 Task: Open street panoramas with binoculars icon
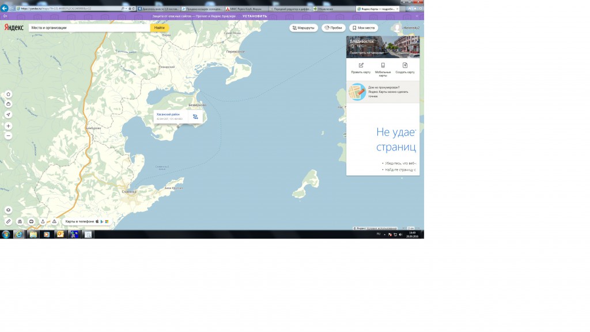click(20, 221)
